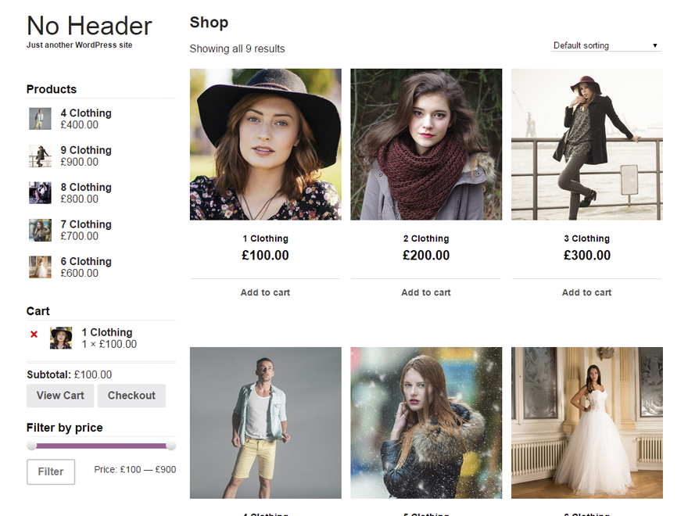Viewport: 688px width, 516px height.
Task: View the man in yellow shorts product photo
Action: [266, 423]
